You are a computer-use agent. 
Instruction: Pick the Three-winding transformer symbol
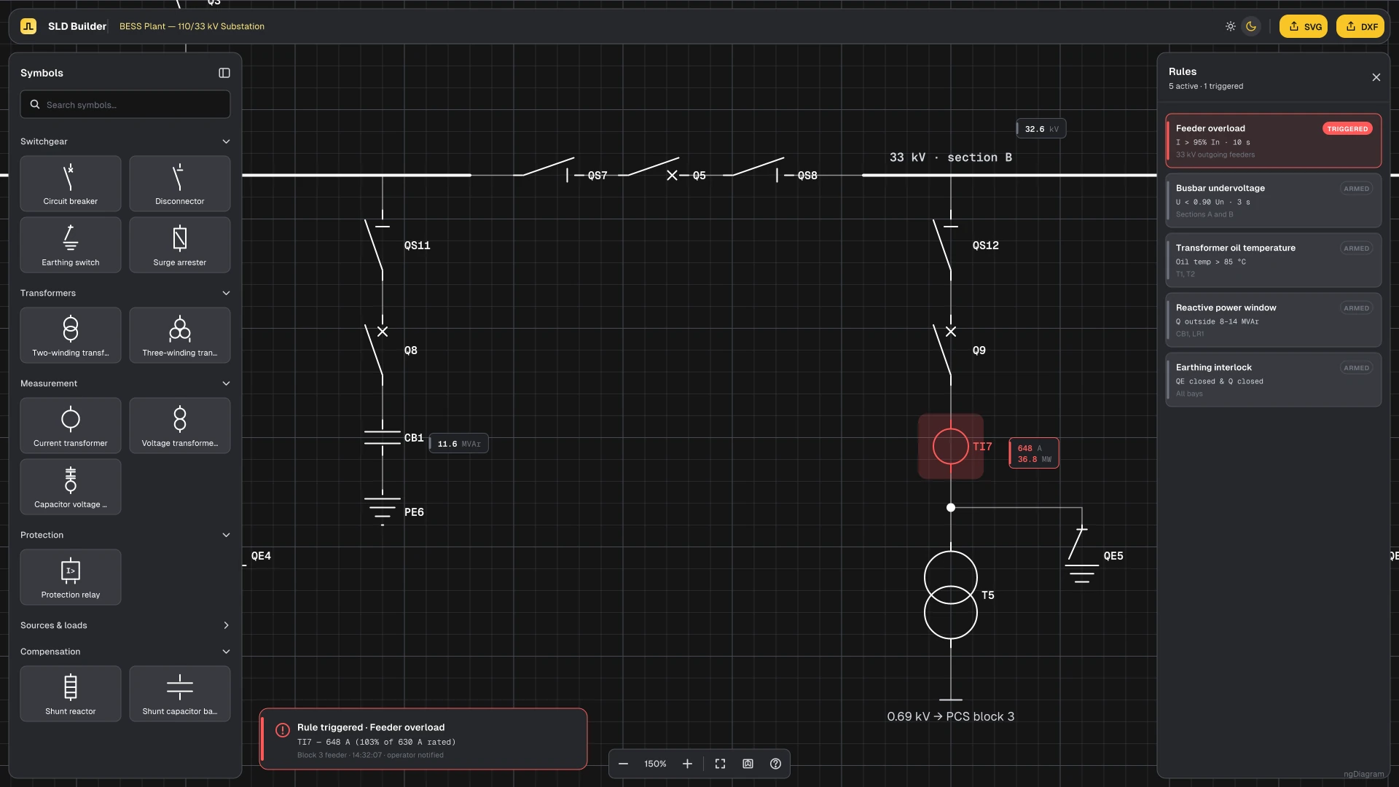click(x=180, y=335)
